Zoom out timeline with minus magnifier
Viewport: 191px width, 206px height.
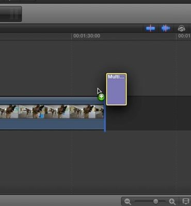[128, 201]
